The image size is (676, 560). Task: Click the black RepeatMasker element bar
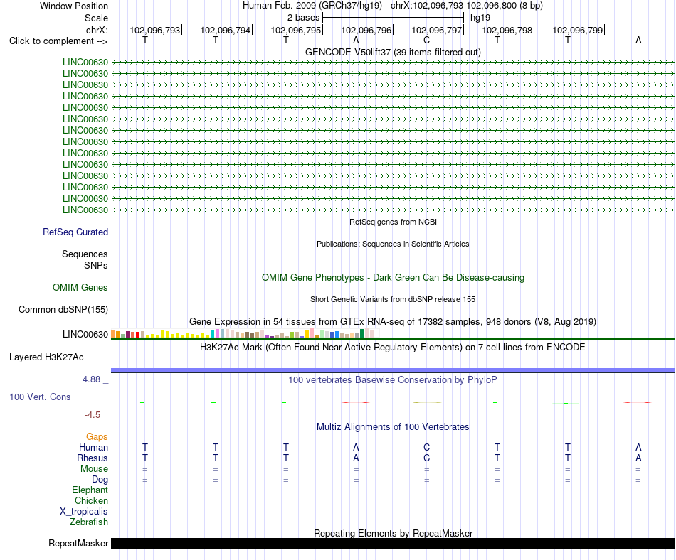(393, 543)
